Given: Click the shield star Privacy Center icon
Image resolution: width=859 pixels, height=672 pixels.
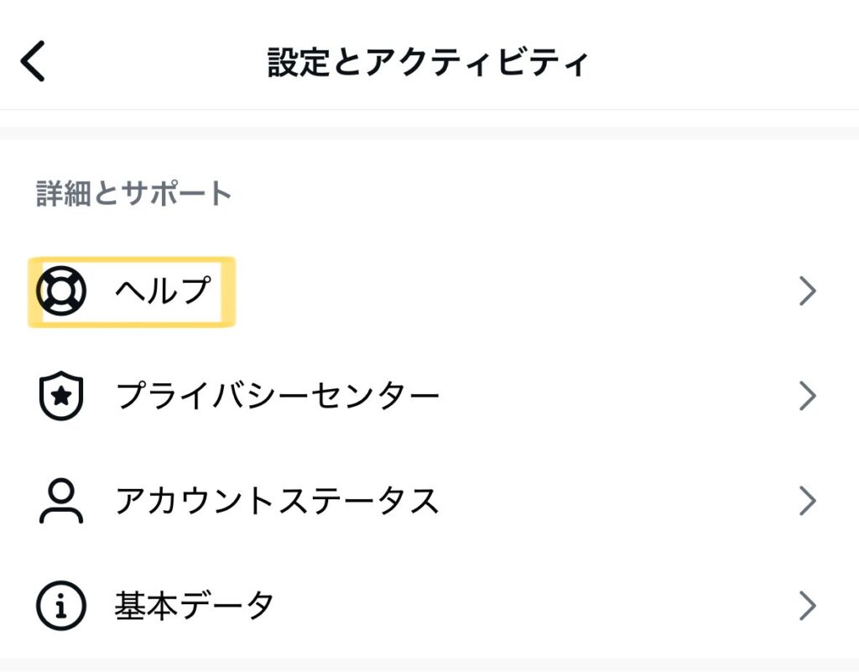Looking at the screenshot, I should tap(61, 396).
